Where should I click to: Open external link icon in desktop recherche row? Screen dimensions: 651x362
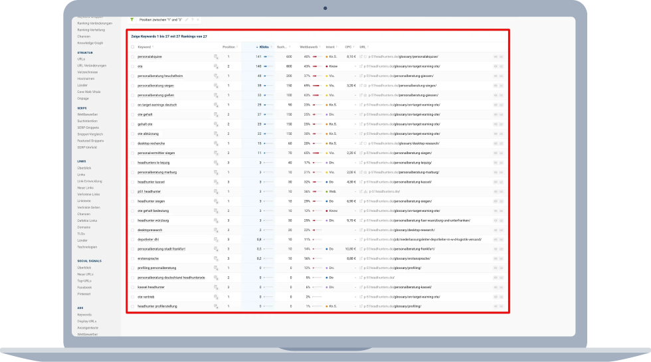point(361,143)
